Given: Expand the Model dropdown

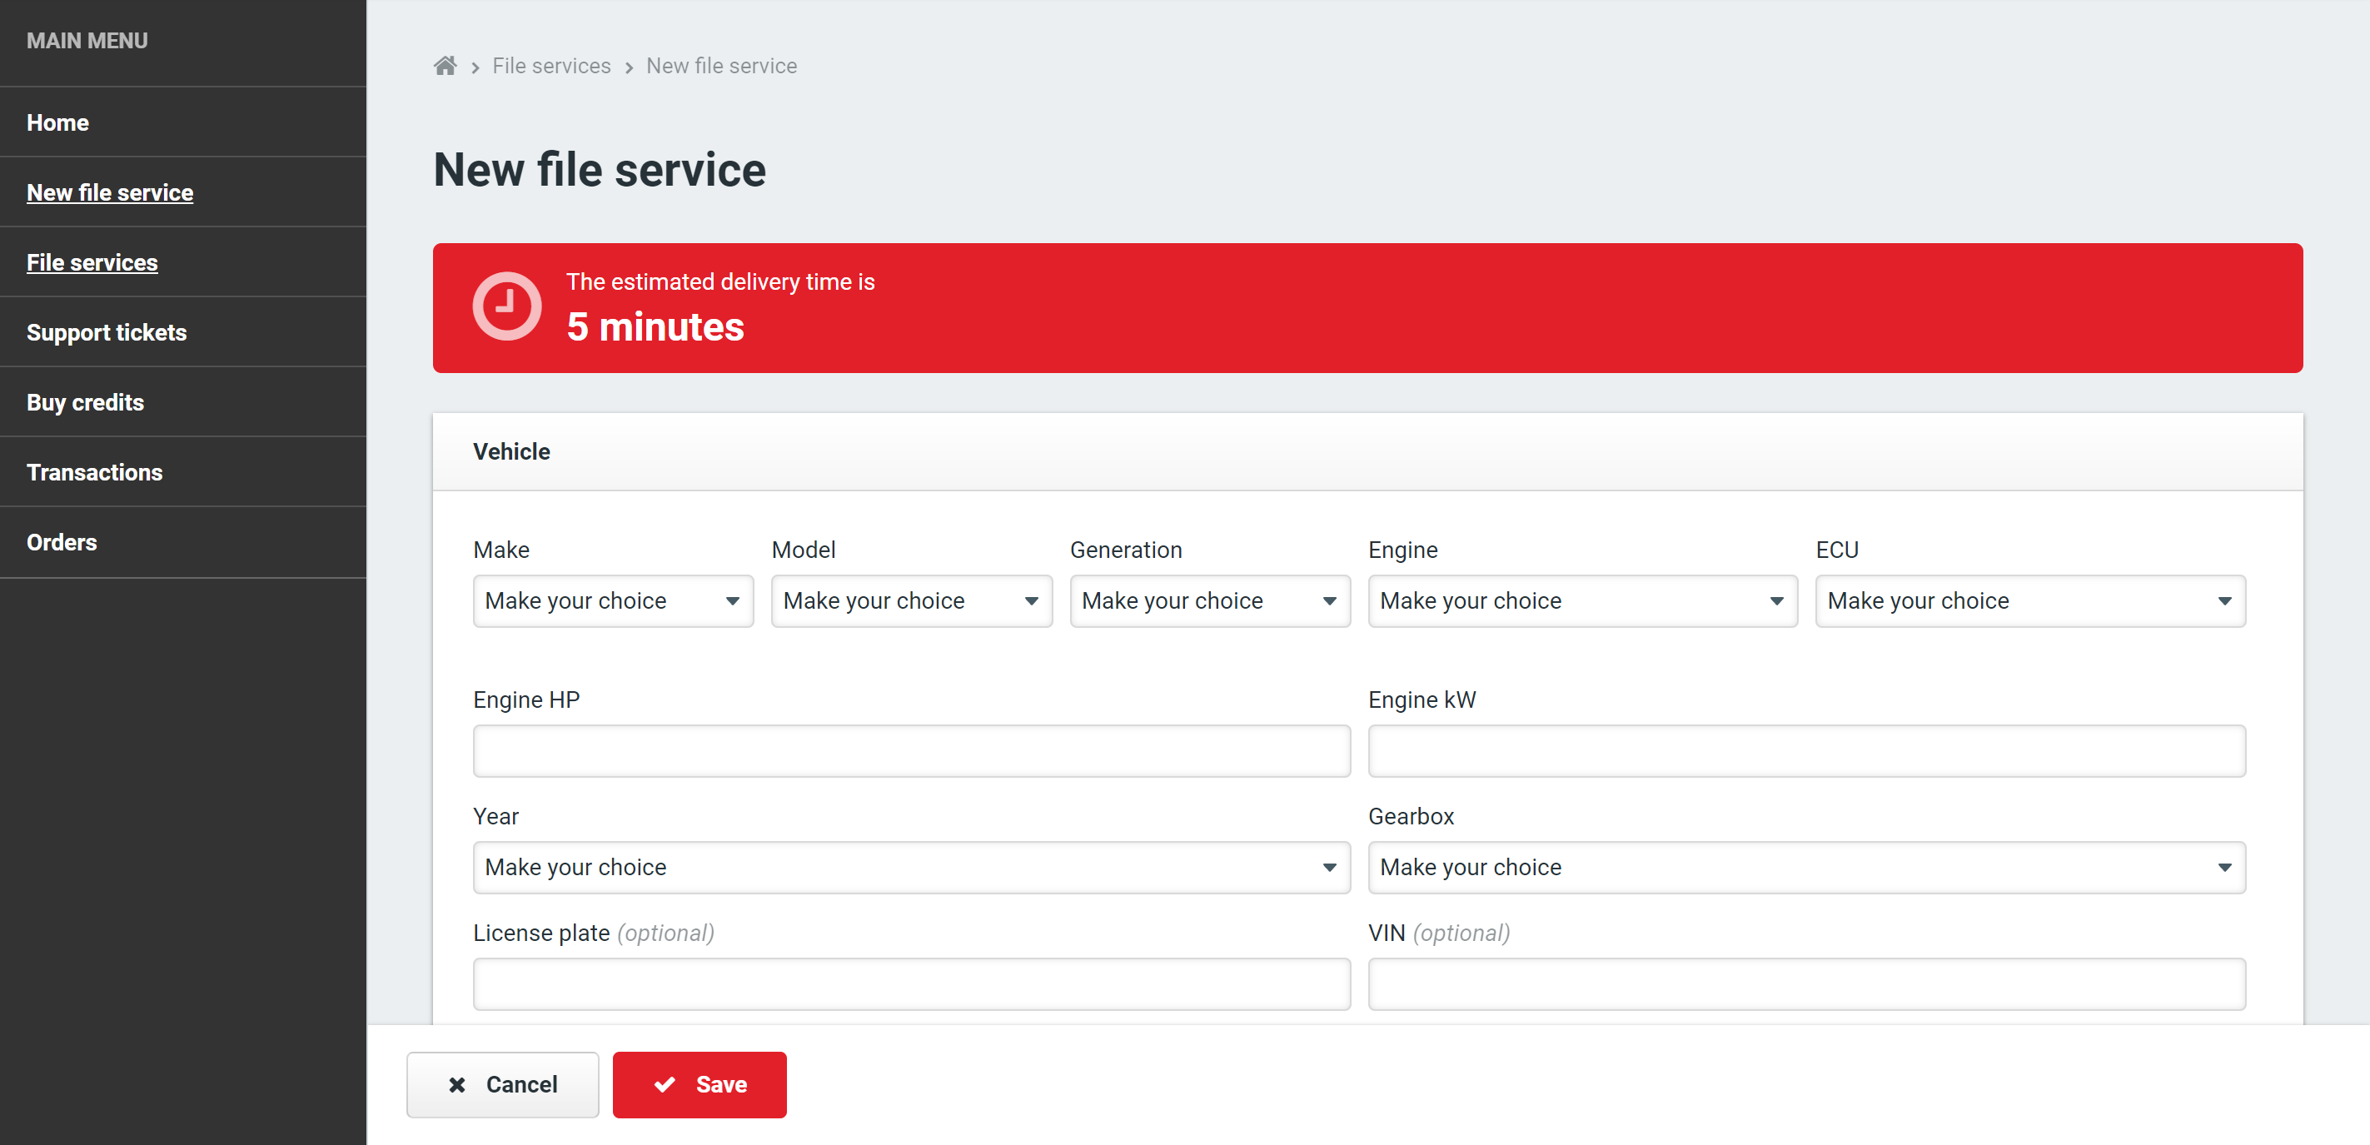Looking at the screenshot, I should pos(911,600).
